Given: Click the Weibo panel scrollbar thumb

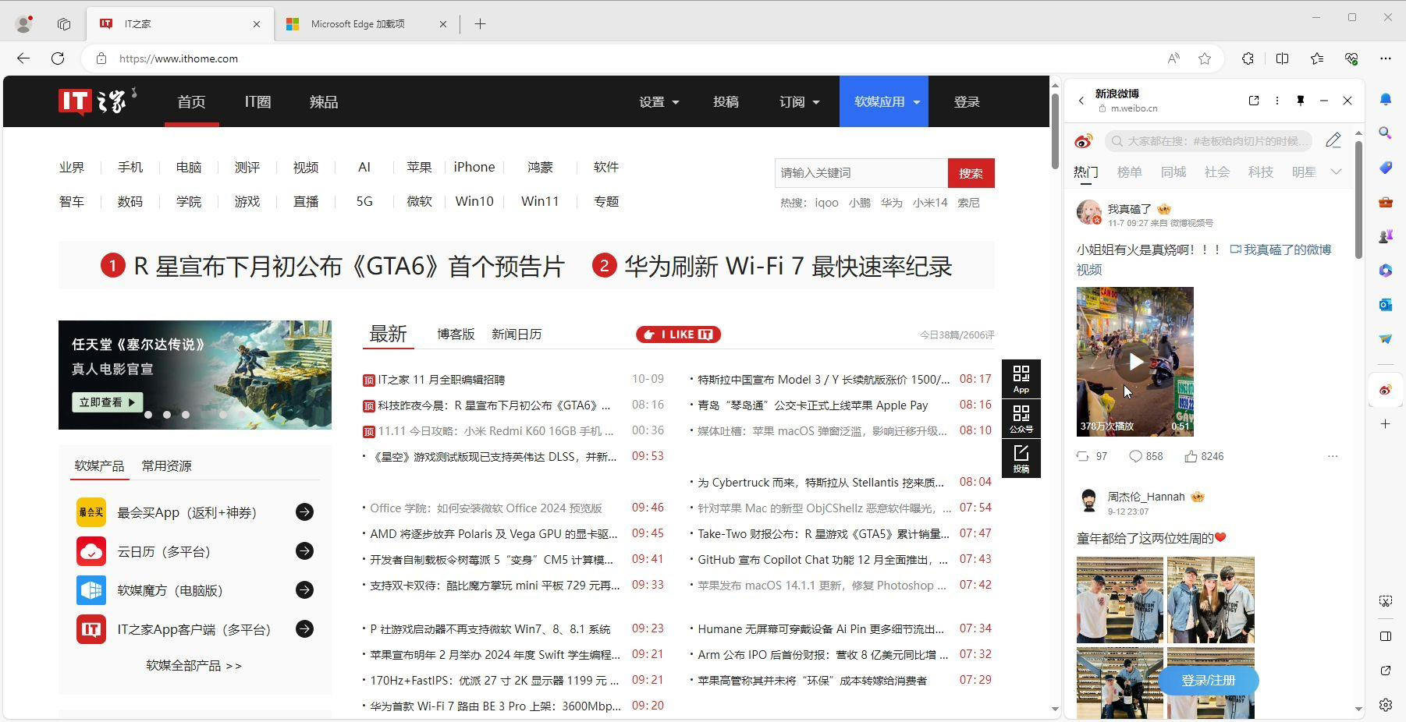Looking at the screenshot, I should 1358,200.
